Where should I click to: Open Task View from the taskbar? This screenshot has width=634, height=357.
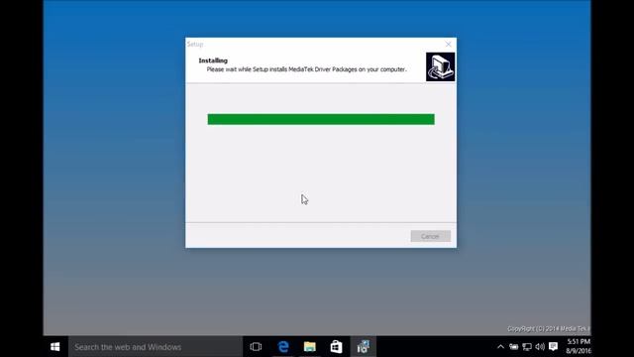256,347
